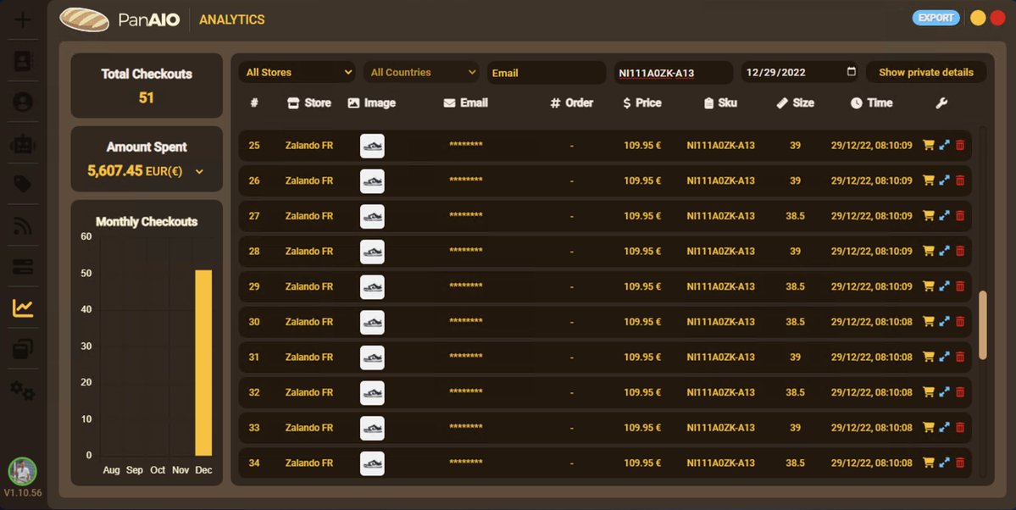This screenshot has height=510, width=1016.
Task: Delete row 25 with trash icon
Action: tap(960, 145)
